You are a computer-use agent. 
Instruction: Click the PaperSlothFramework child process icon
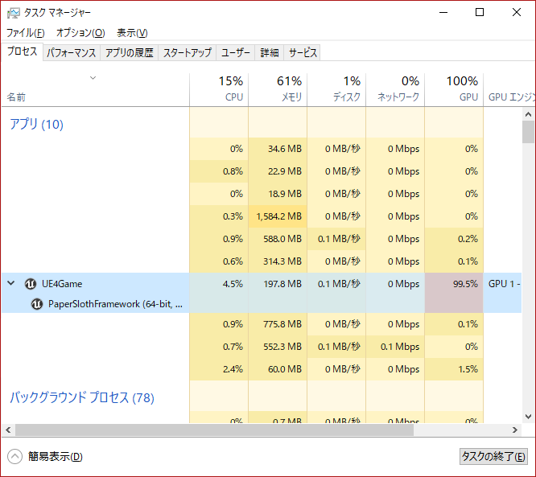pyautogui.click(x=37, y=304)
